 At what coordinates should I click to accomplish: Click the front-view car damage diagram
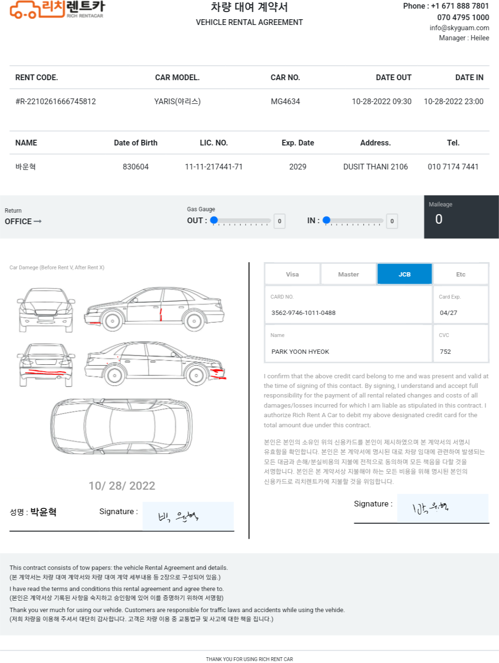point(46,310)
